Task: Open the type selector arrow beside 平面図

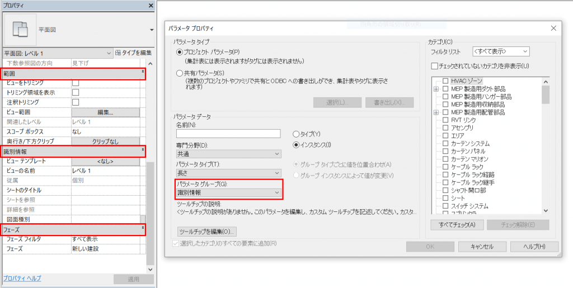Action: pyautogui.click(x=152, y=30)
